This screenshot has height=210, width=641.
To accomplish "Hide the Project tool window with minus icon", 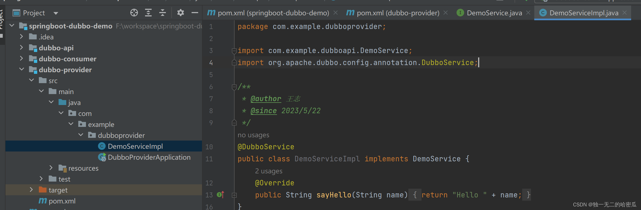I will (x=195, y=13).
